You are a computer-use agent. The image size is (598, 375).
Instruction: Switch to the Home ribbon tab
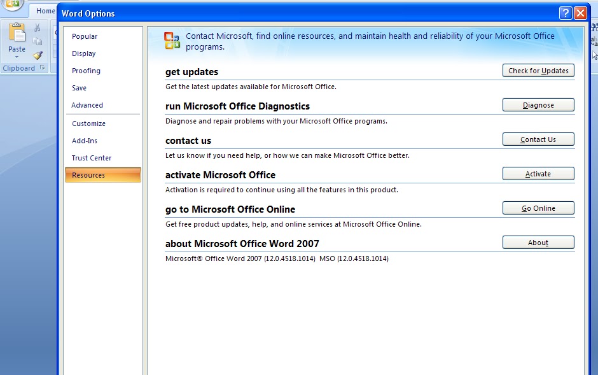(x=45, y=11)
